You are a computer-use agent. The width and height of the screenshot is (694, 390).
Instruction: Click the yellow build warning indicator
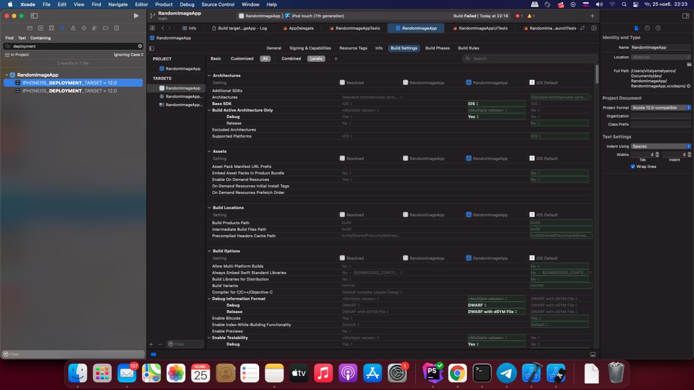click(x=531, y=16)
